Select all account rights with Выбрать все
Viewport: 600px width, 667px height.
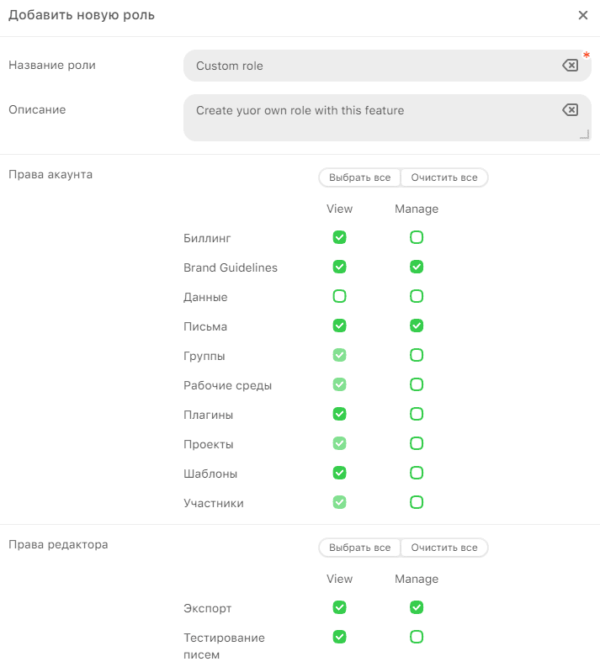pyautogui.click(x=359, y=177)
